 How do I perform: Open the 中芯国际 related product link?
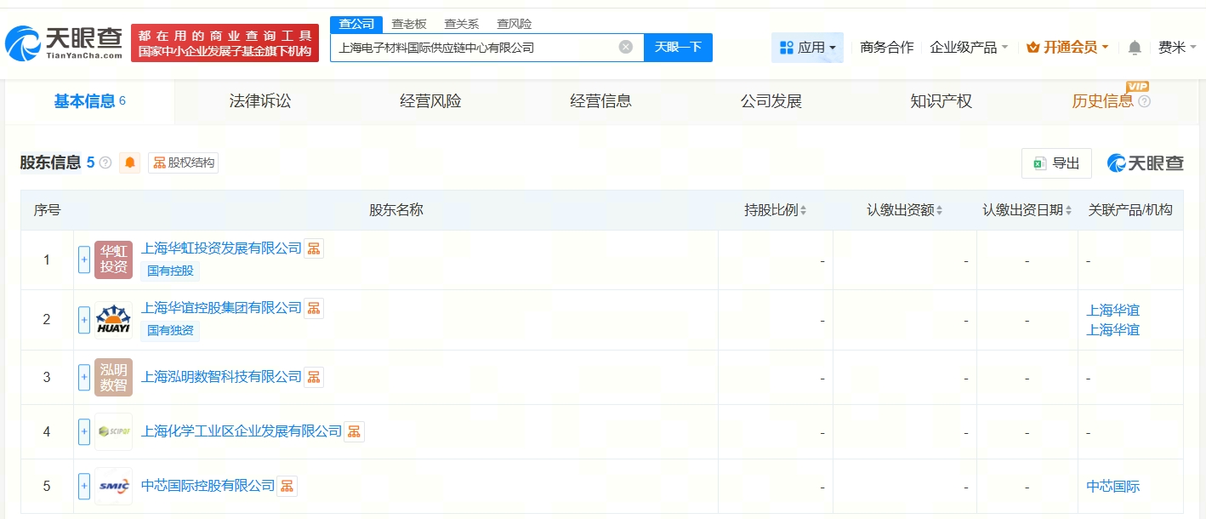[1112, 487]
